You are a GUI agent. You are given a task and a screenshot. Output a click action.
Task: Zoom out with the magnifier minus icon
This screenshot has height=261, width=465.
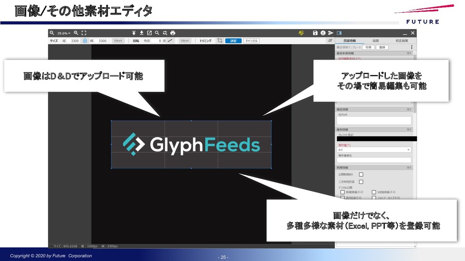pyautogui.click(x=52, y=33)
